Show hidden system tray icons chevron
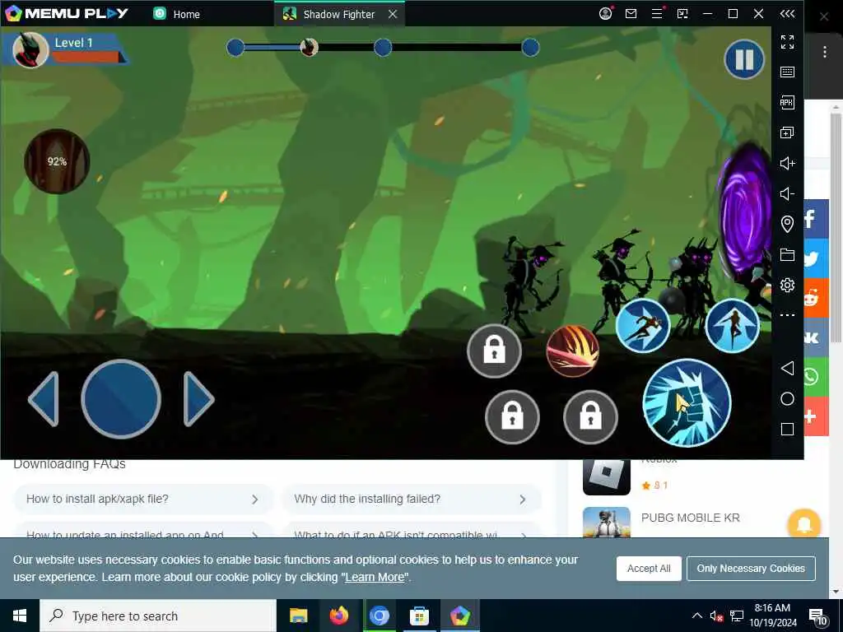 point(696,616)
